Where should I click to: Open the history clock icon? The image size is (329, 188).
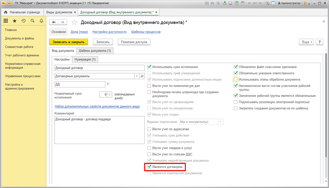tap(23, 21)
